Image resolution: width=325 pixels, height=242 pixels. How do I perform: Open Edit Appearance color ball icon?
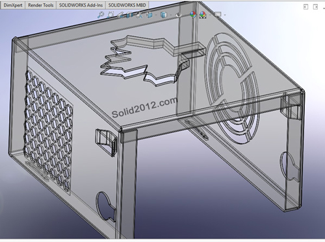(193, 15)
